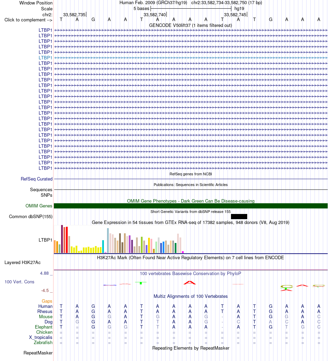
Task: Click the 33,582,740 position marker
Action: [x=155, y=15]
